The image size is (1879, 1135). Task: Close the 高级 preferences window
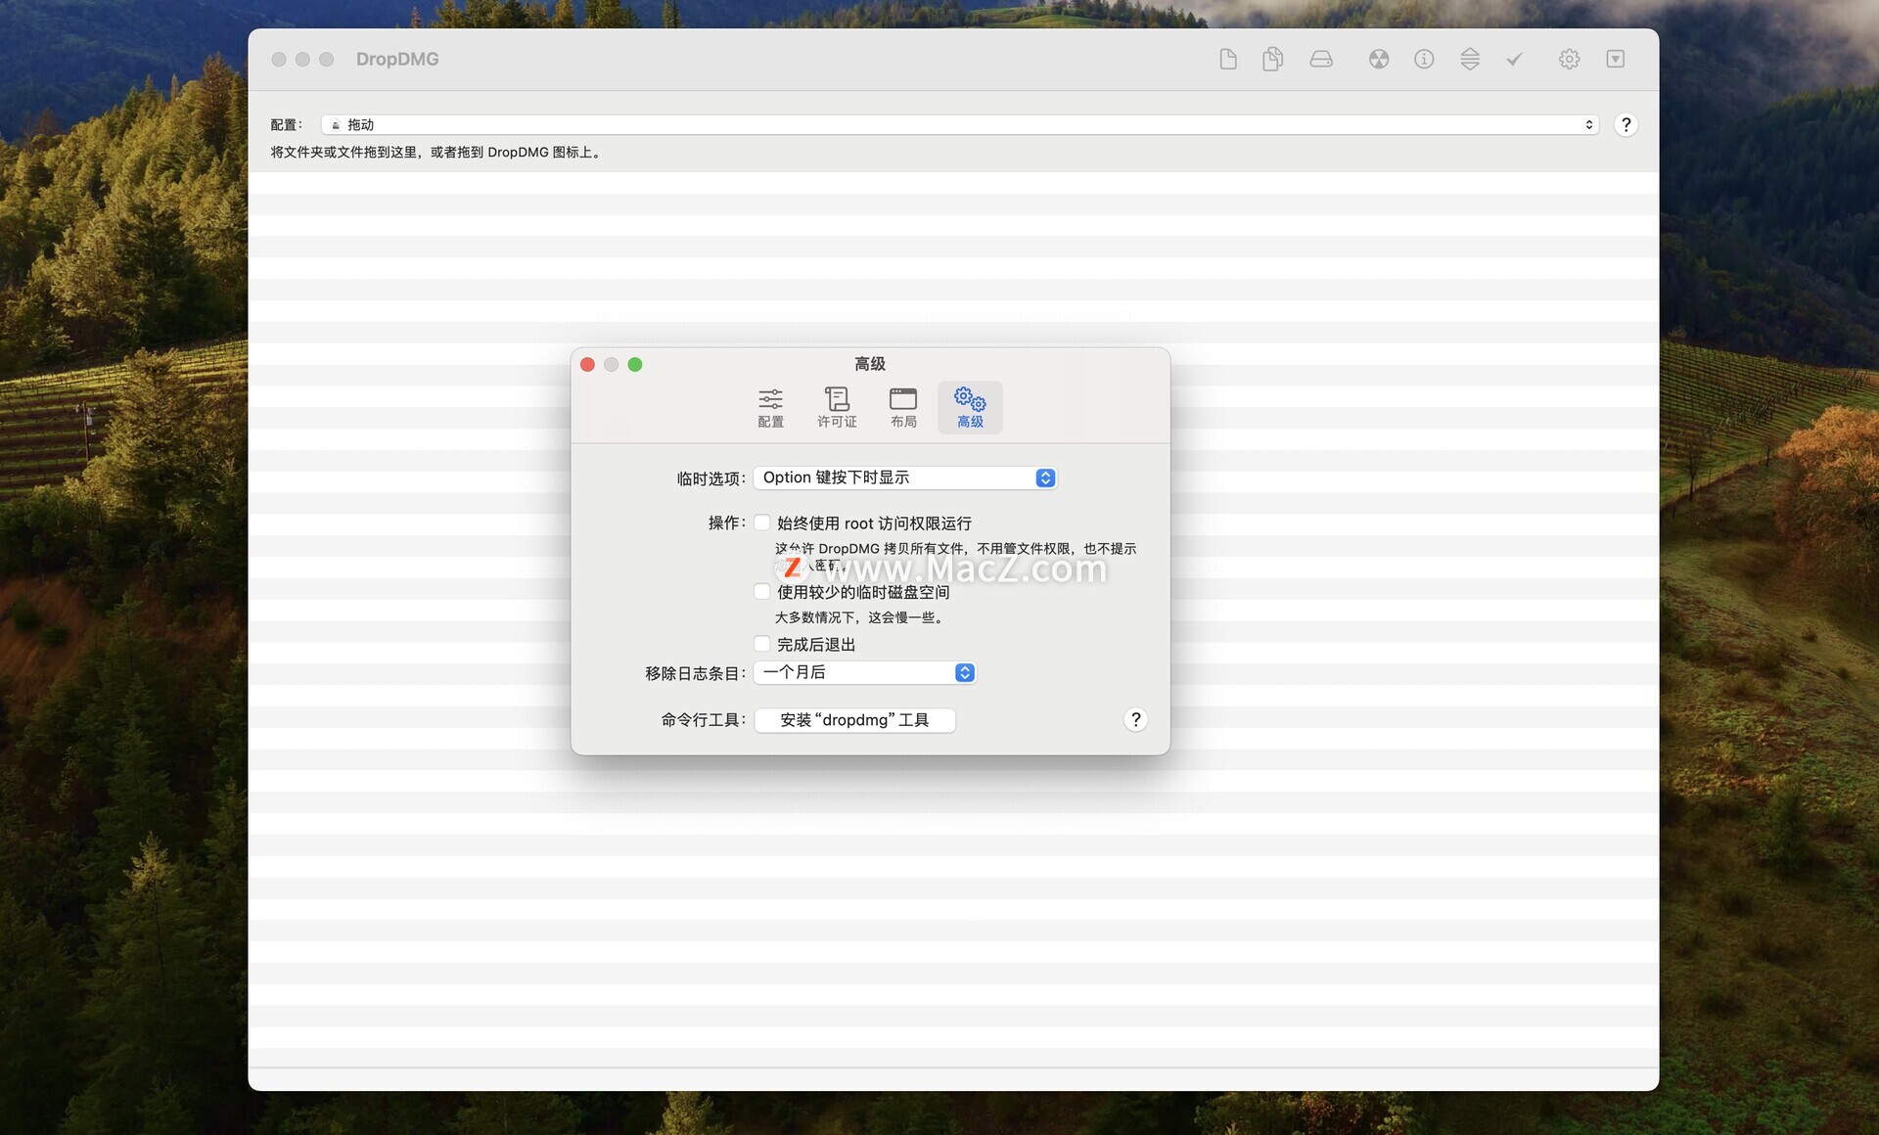click(x=587, y=365)
